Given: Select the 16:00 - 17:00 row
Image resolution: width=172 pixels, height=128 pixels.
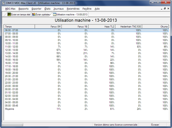Looking at the screenshot, I should pos(86,63).
